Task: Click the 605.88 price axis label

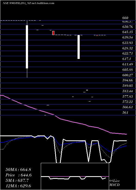Action: tap(128, 70)
